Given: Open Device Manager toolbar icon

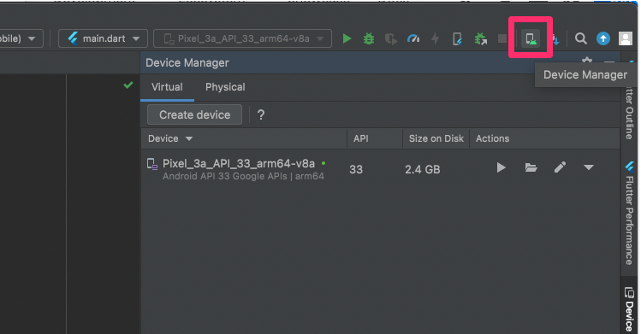Looking at the screenshot, I should 531,38.
